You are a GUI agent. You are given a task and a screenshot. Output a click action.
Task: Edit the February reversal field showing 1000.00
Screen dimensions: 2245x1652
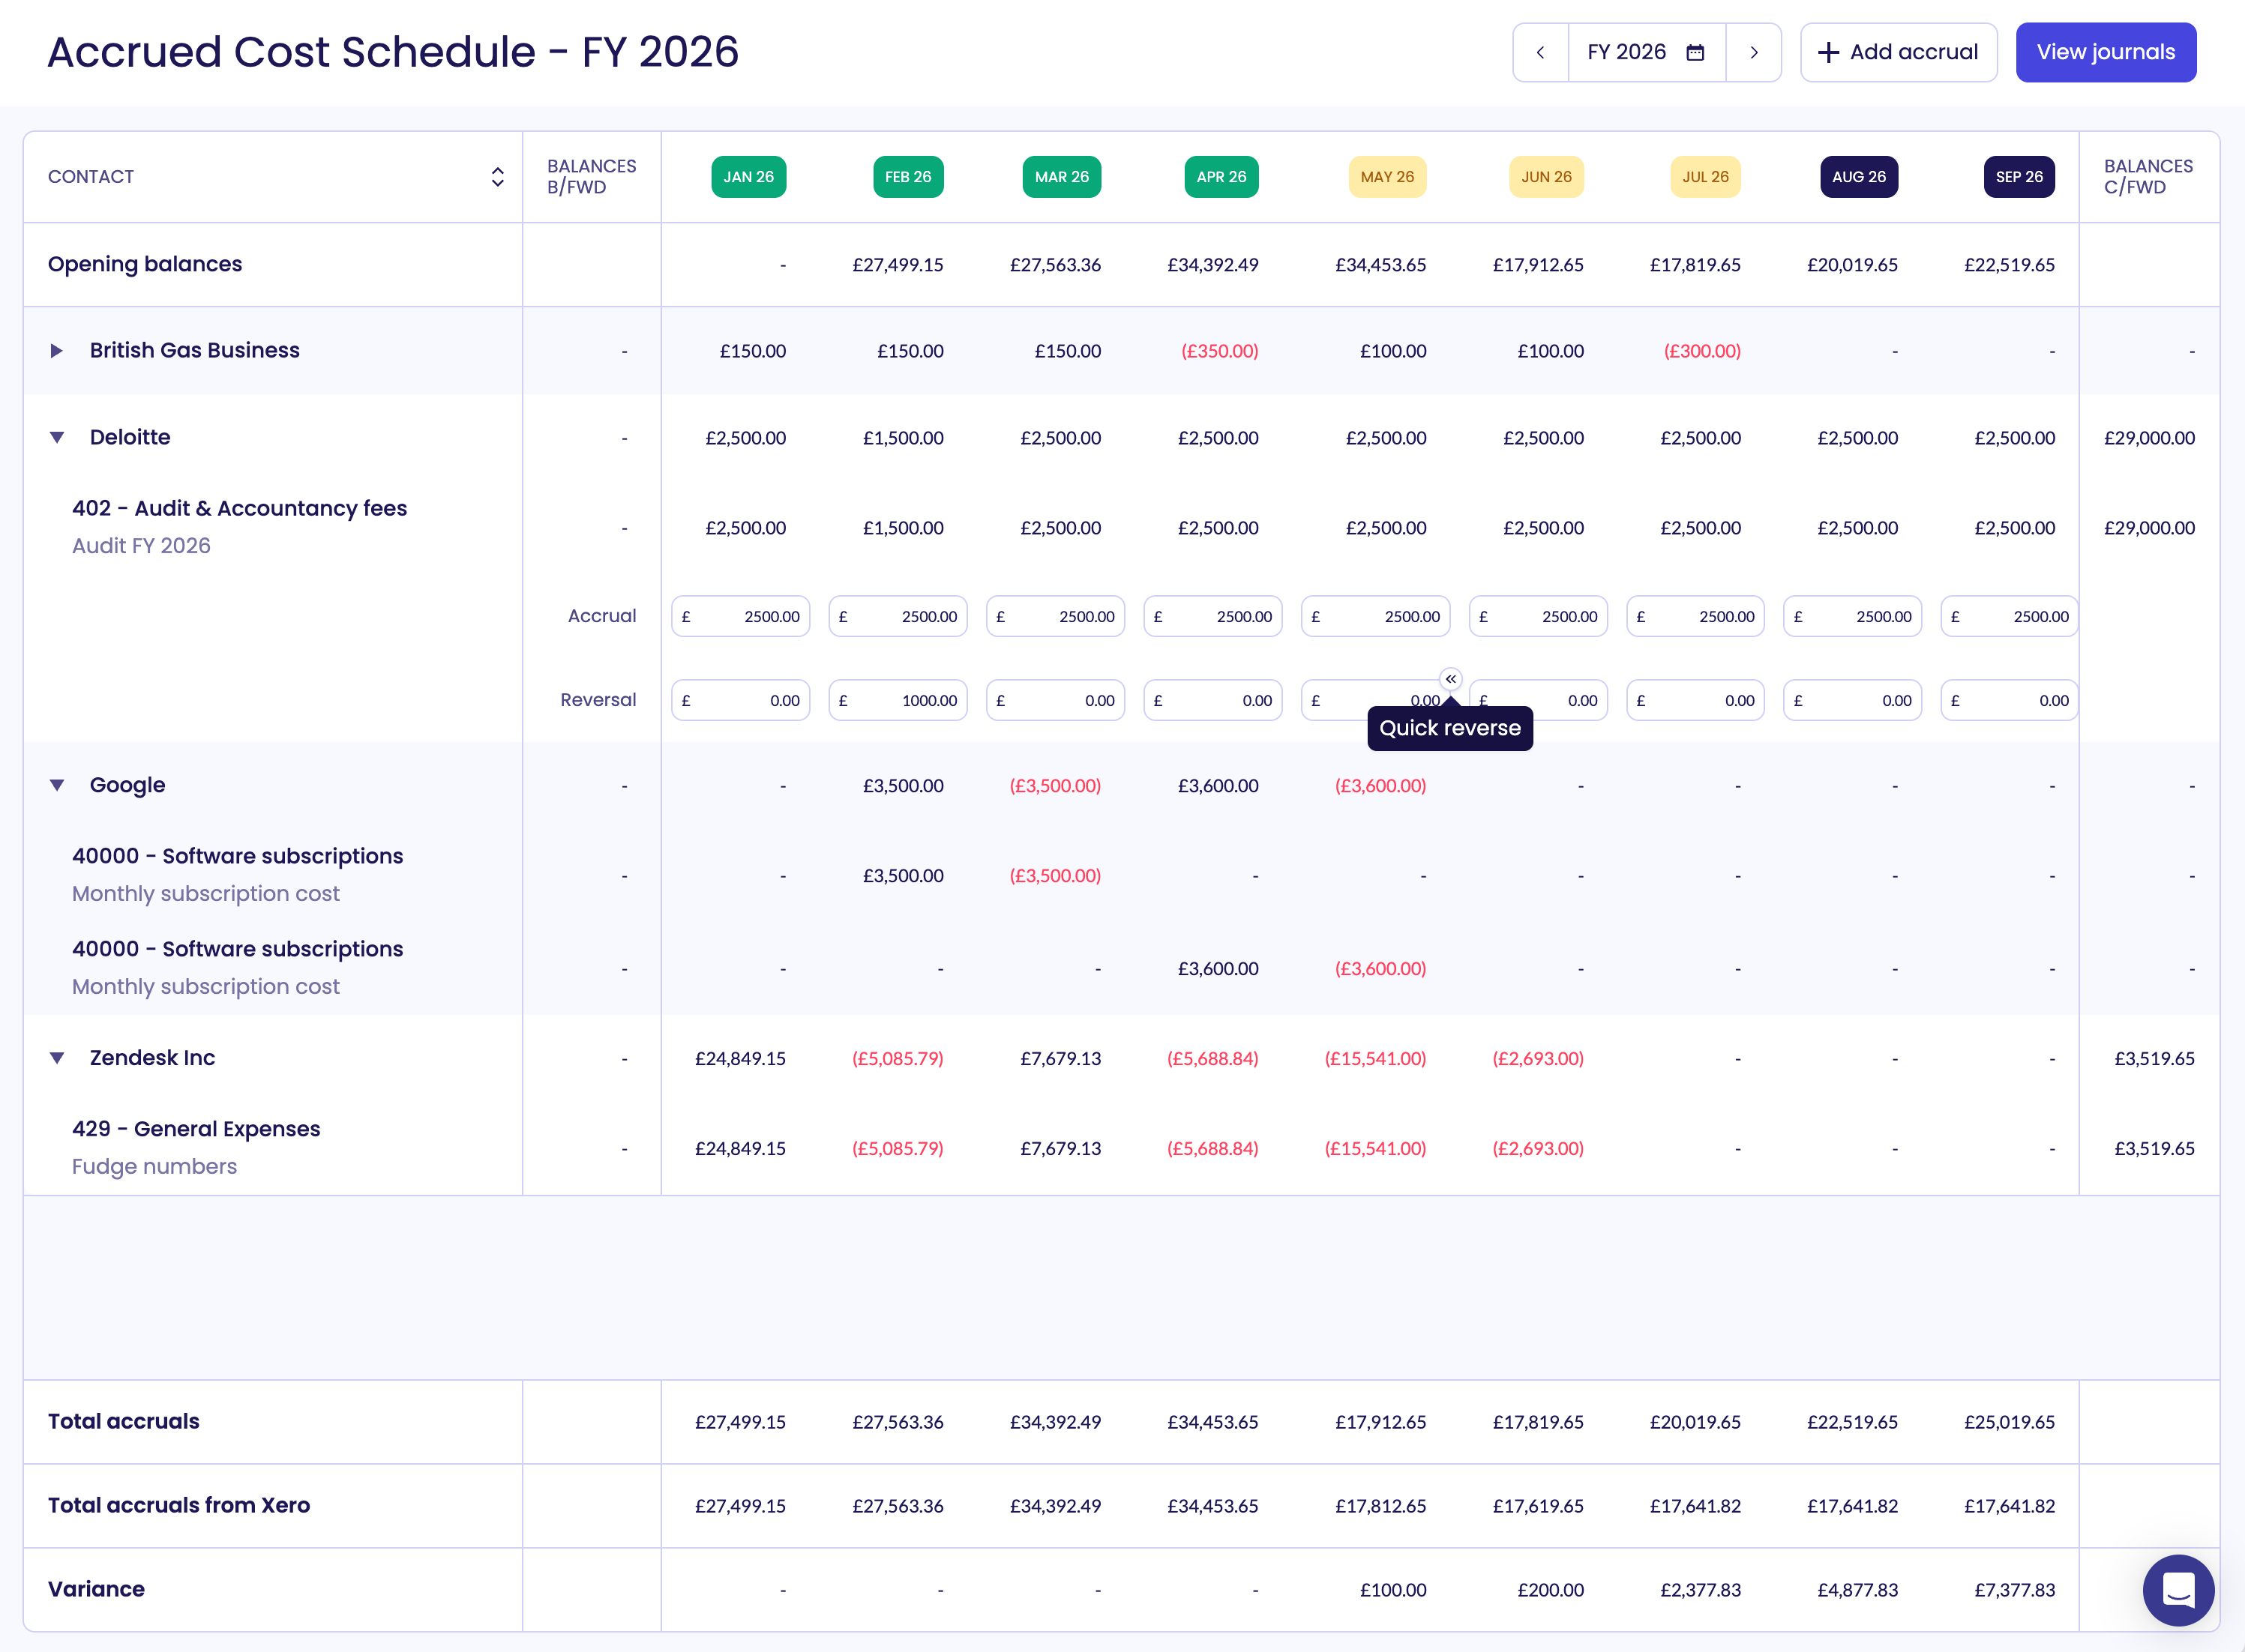click(x=898, y=700)
